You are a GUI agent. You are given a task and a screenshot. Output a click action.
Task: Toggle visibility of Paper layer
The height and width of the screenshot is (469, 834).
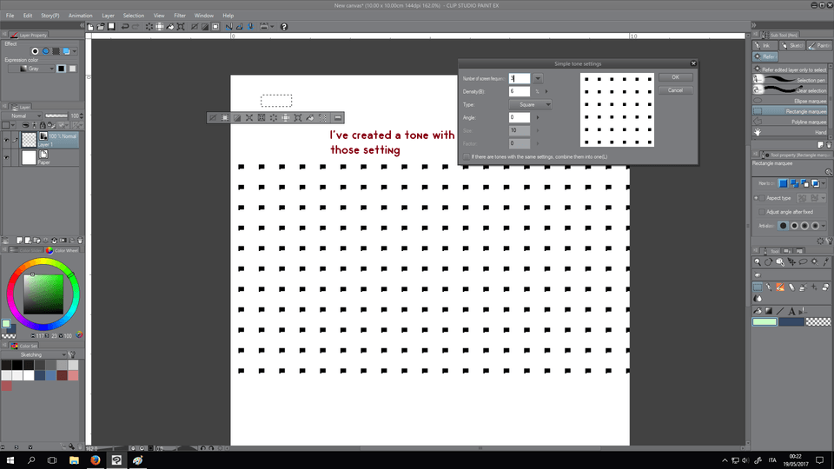6,158
